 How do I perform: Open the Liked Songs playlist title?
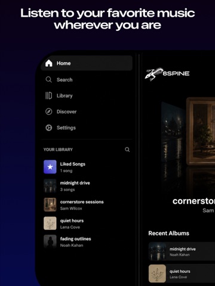pos(73,164)
